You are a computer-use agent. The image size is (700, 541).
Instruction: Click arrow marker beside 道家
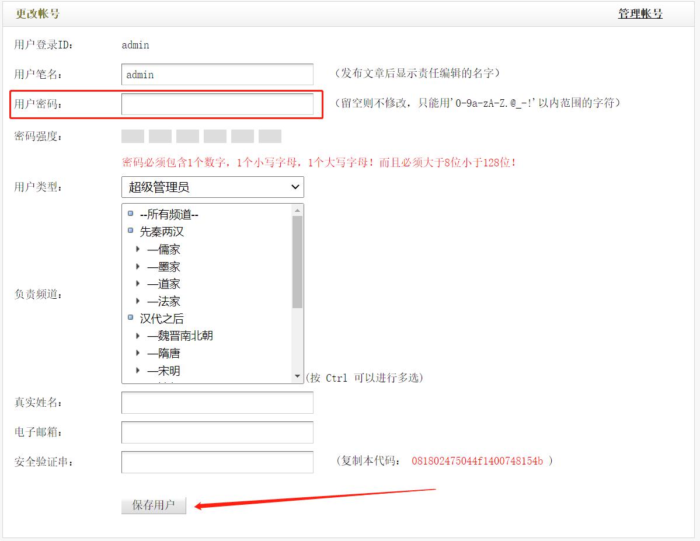click(138, 284)
